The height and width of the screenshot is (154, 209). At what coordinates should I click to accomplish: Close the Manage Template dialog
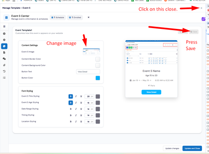(201, 8)
